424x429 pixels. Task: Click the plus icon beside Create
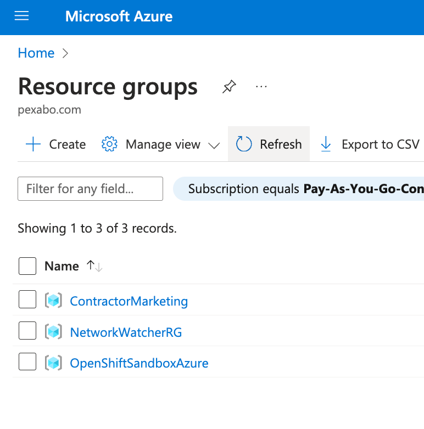(33, 144)
